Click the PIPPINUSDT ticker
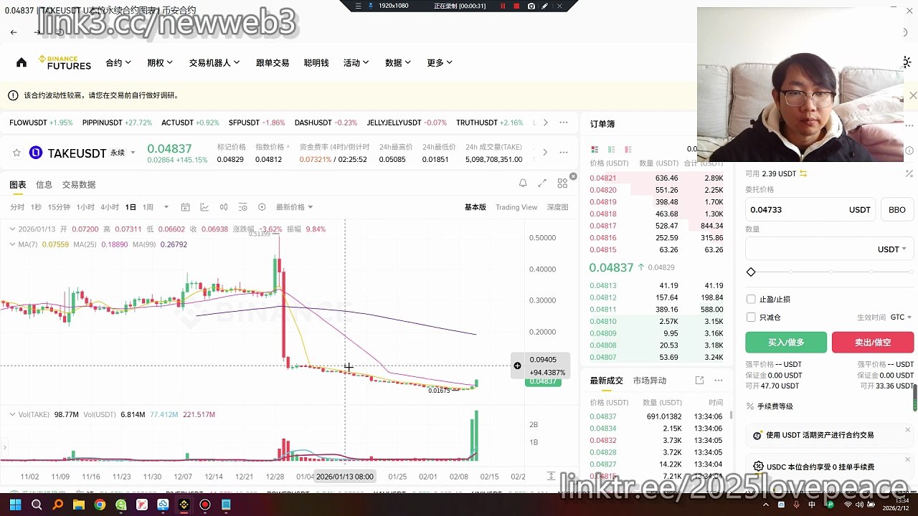918x516 pixels. pyautogui.click(x=117, y=123)
